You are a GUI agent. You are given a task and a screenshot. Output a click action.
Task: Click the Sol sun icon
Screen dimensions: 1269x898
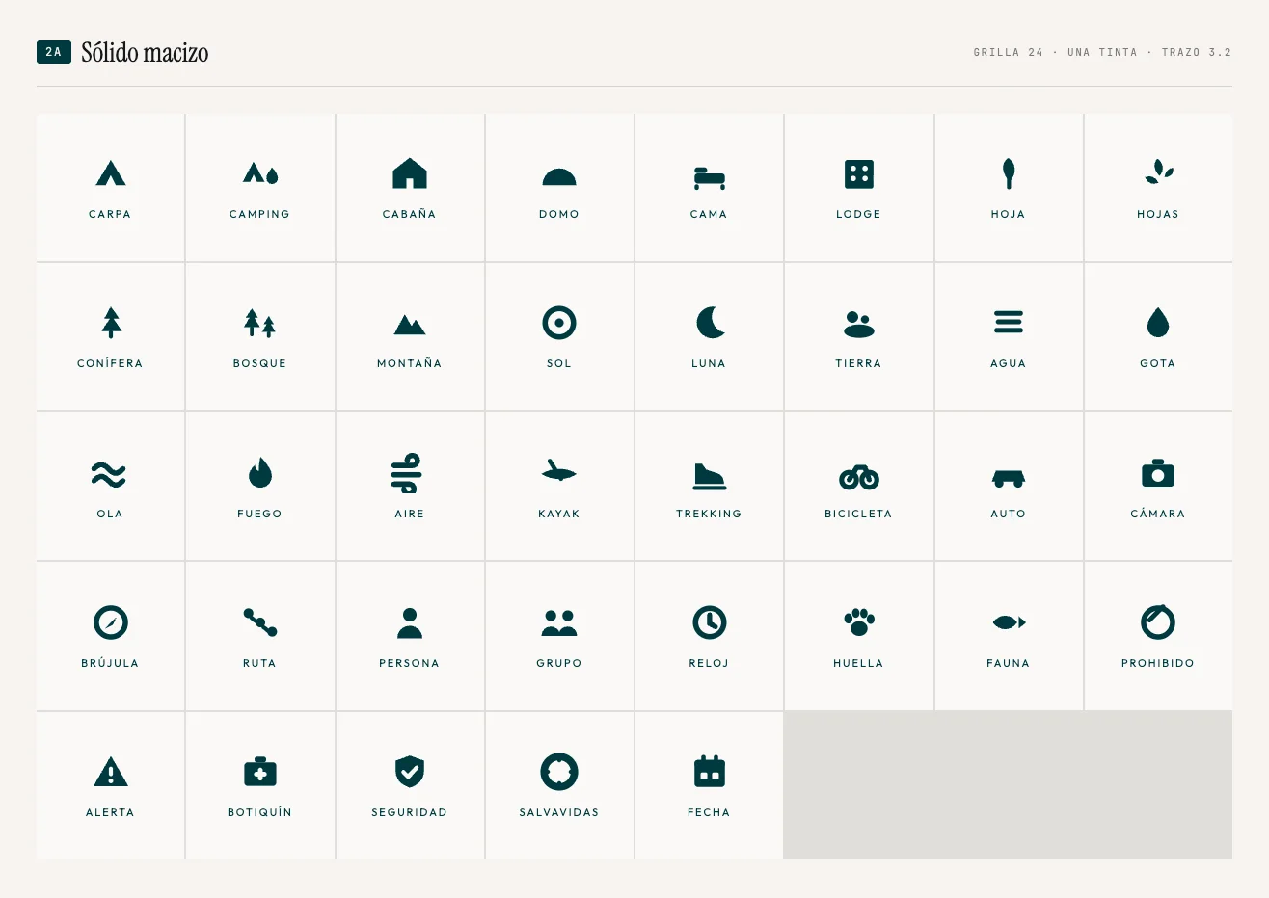559,323
